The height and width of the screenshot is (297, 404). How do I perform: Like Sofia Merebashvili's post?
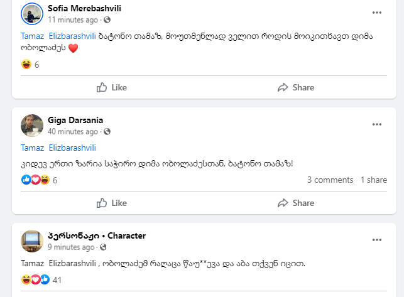pos(112,87)
